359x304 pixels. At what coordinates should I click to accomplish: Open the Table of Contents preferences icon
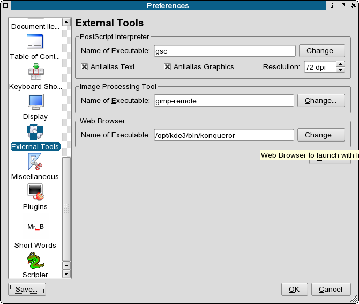pyautogui.click(x=35, y=42)
